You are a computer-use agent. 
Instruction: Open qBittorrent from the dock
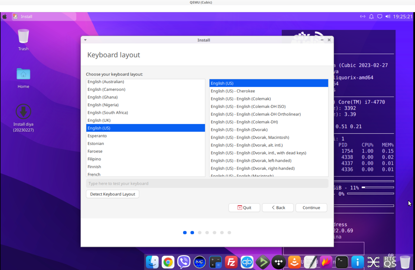(x=247, y=262)
